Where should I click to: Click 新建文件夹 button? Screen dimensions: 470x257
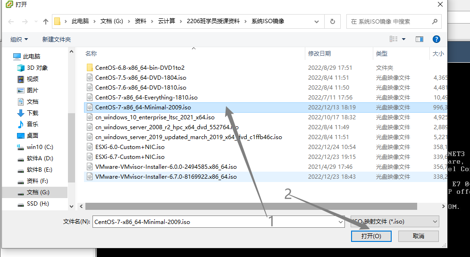(x=56, y=39)
